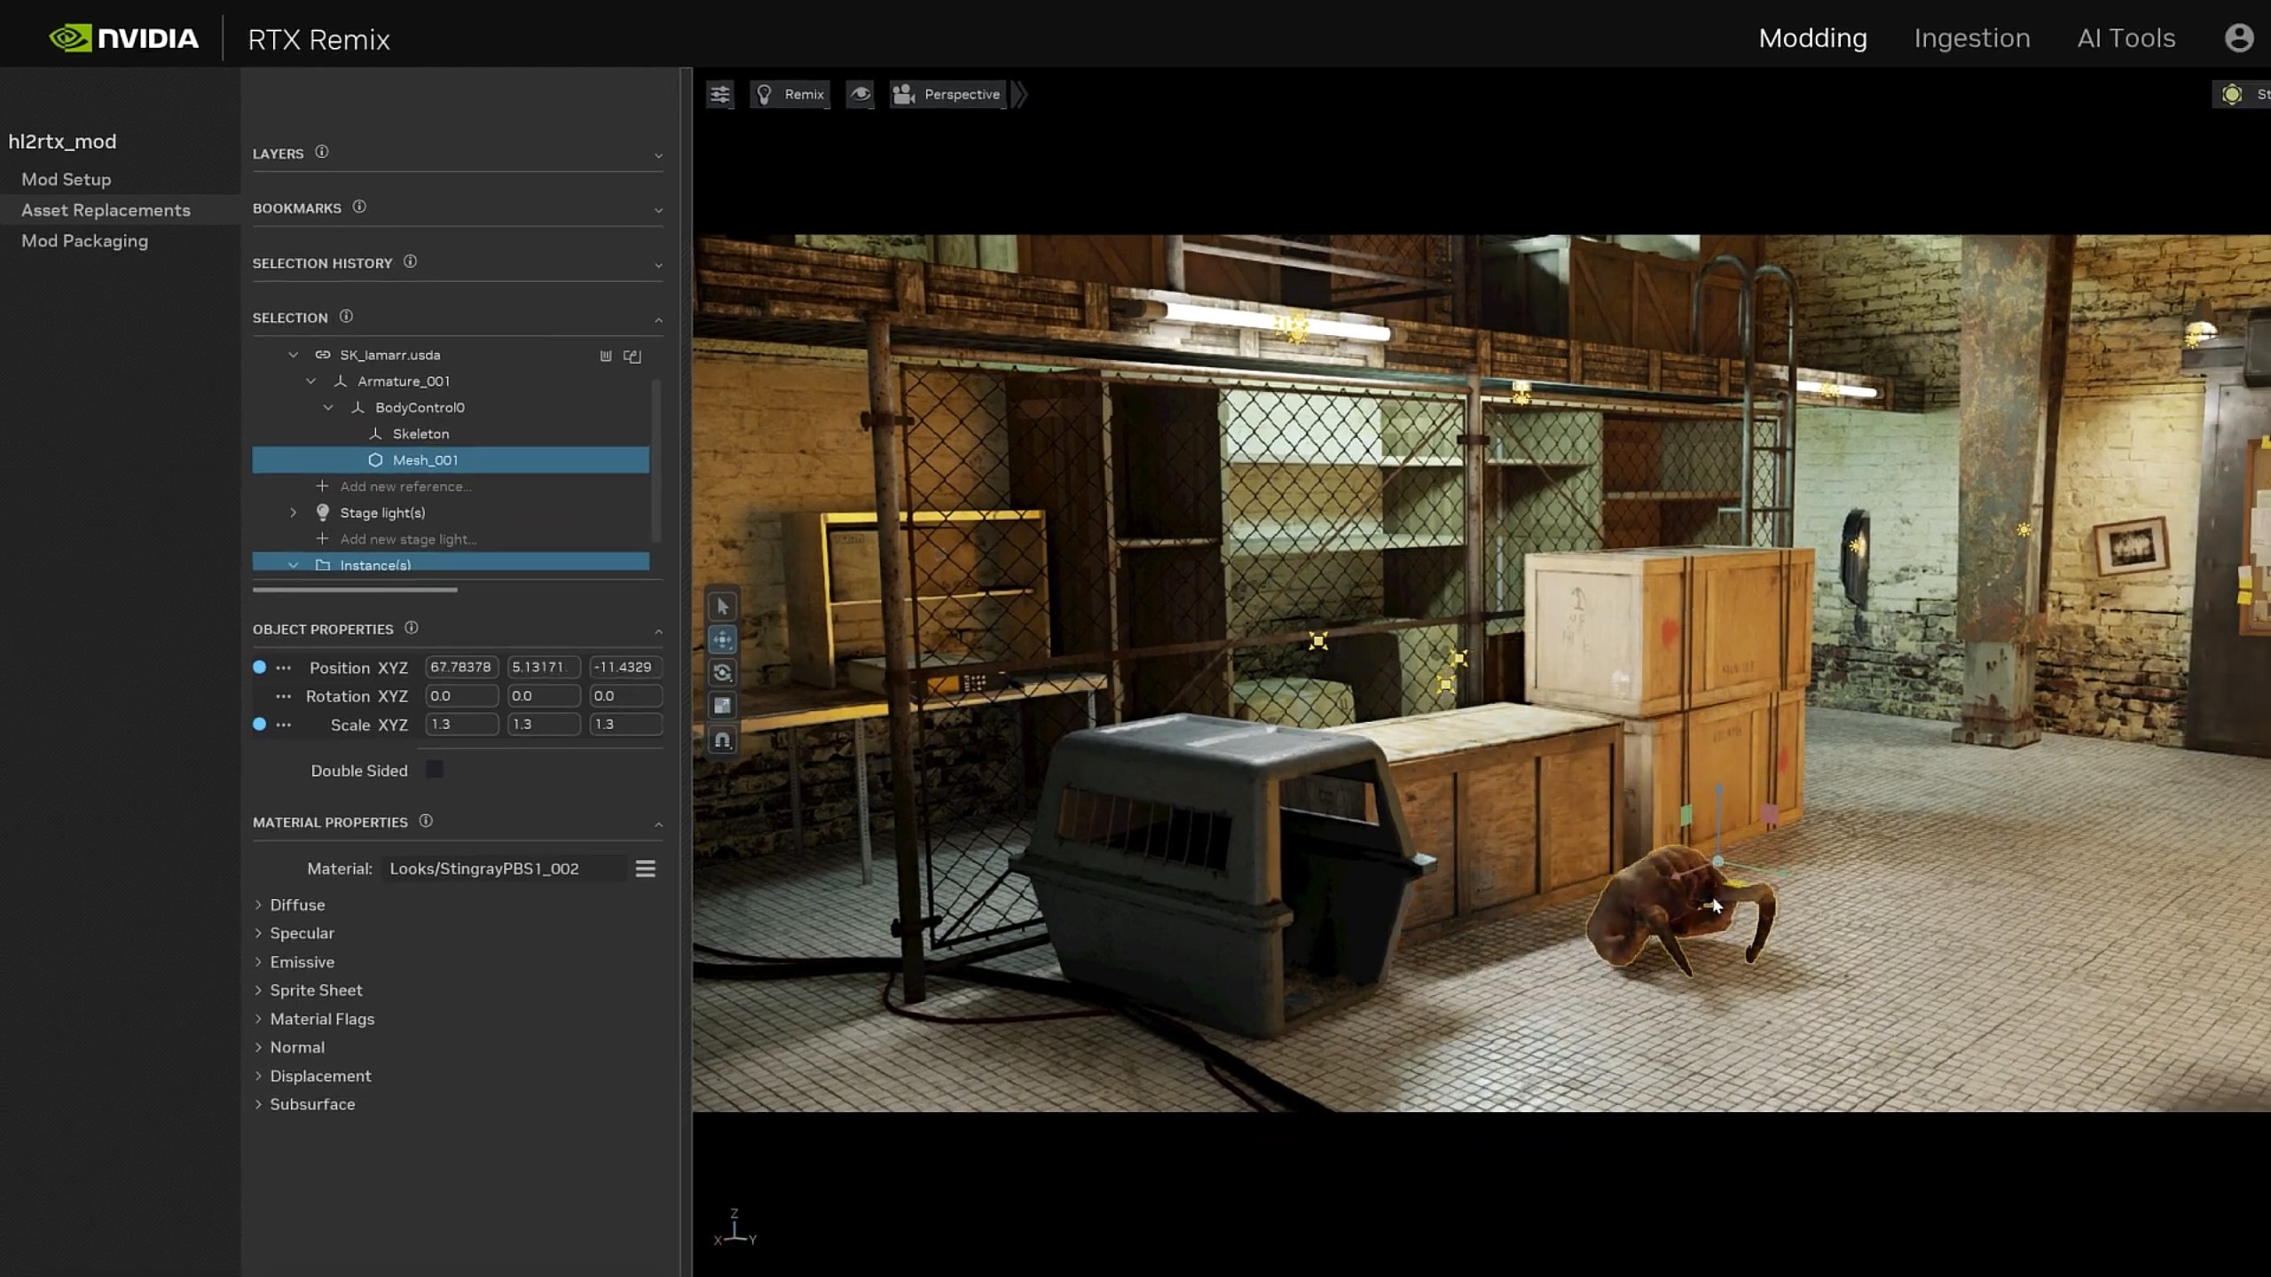Open viewport settings sliders icon
2271x1277 pixels.
click(719, 94)
